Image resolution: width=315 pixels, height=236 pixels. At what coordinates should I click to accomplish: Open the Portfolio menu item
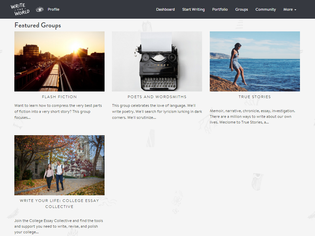pos(220,9)
